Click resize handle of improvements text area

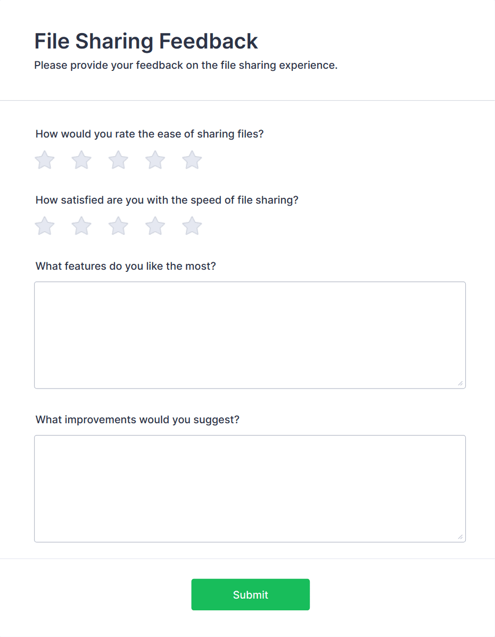tap(460, 537)
